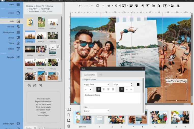The width and height of the screenshot is (194, 129).
Task: Click the YouDesign breadcrumb link
Action: tap(46, 9)
